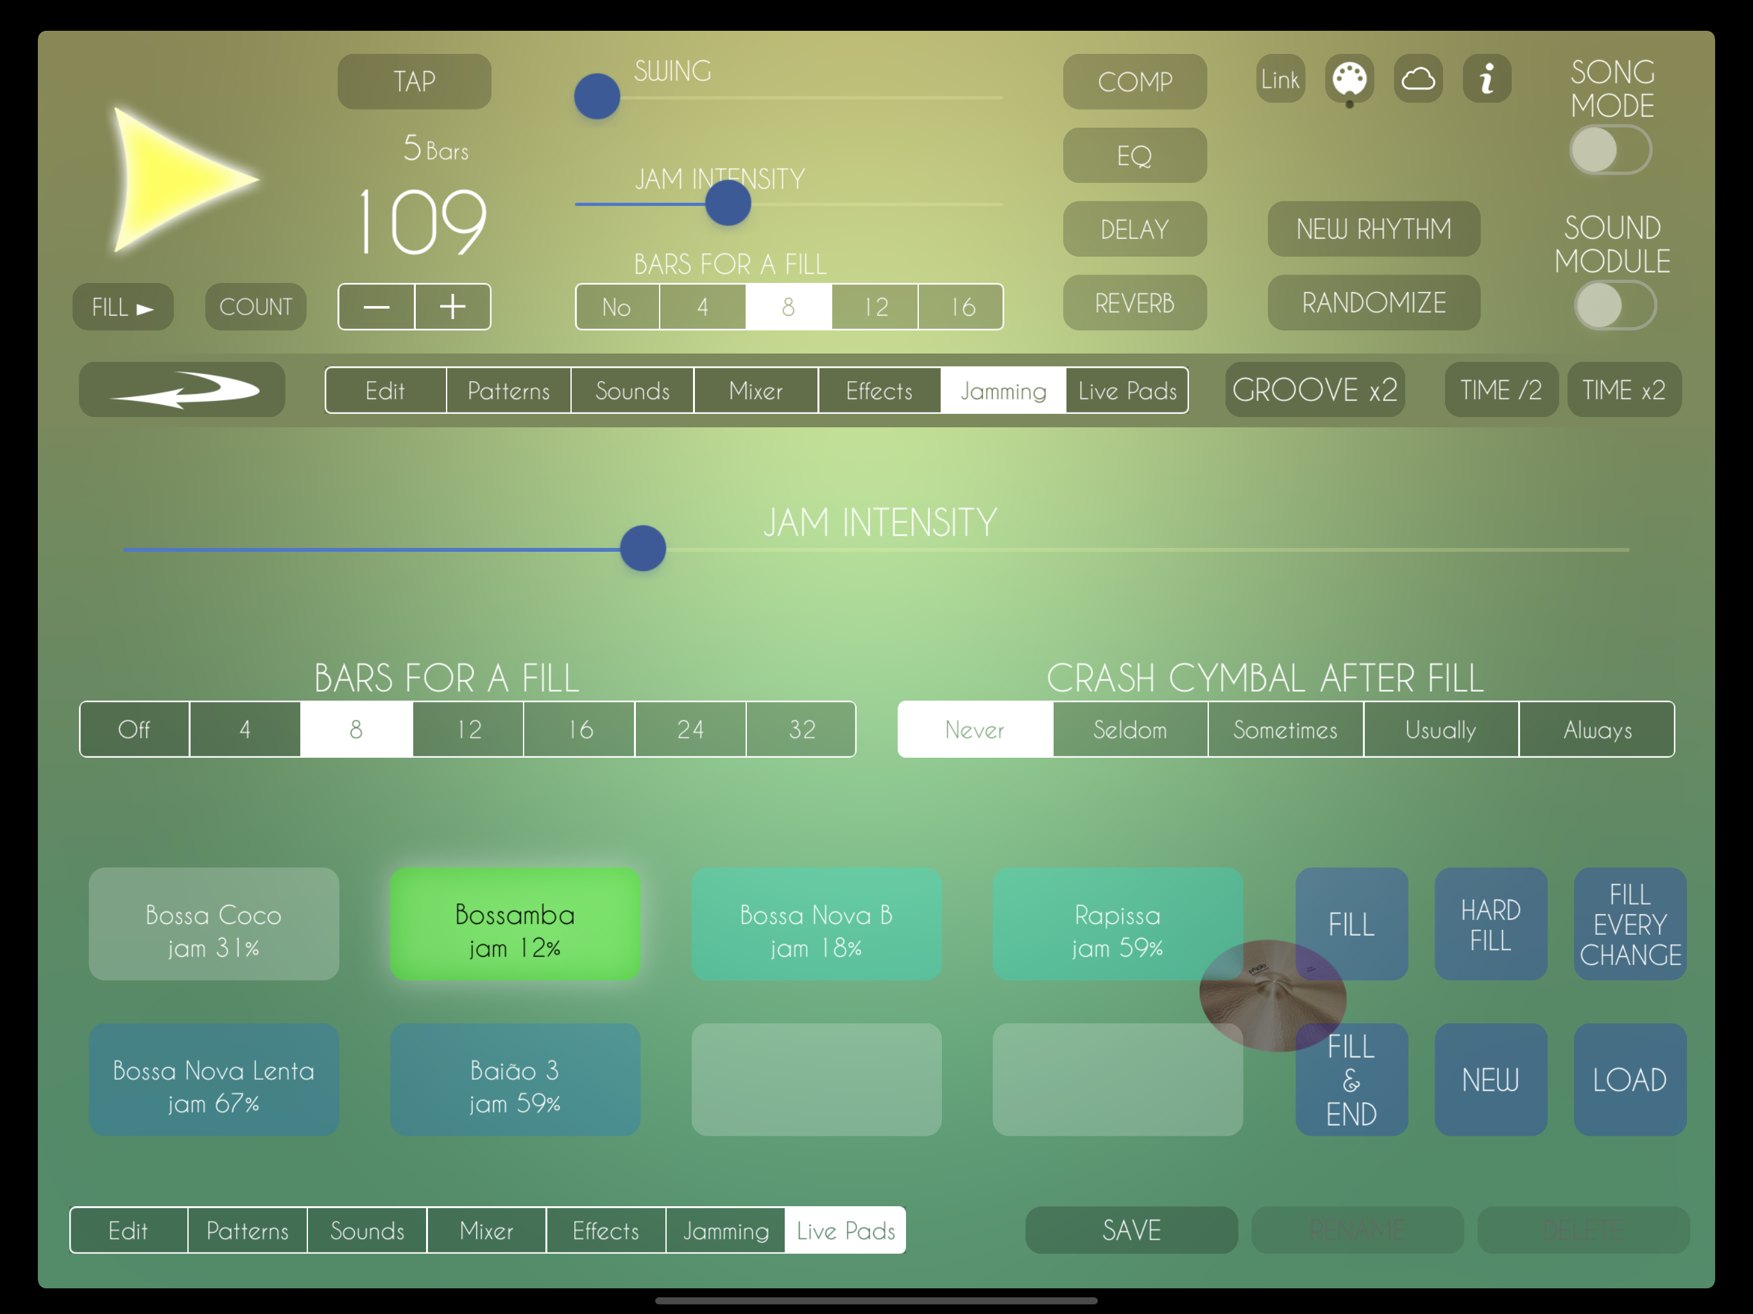
Task: Set crash cymbal after fill to Always
Action: click(x=1597, y=729)
